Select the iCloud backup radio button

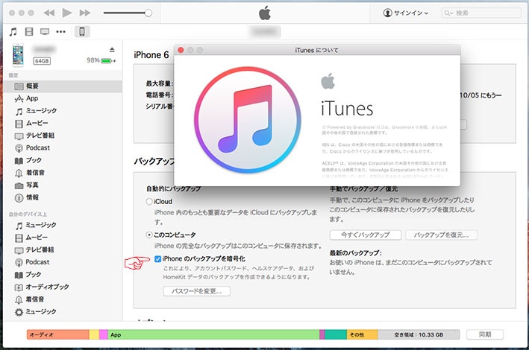pyautogui.click(x=149, y=201)
